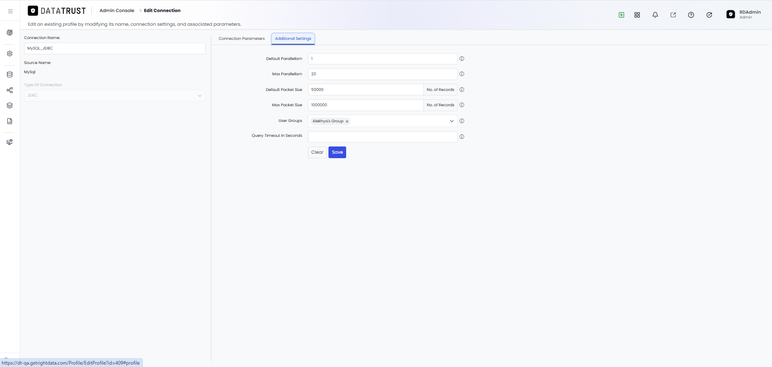This screenshot has width=772, height=367.
Task: Open the hamburger menu in sidebar
Action: click(10, 11)
